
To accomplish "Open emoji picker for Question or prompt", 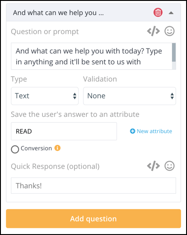I will 169,31.
